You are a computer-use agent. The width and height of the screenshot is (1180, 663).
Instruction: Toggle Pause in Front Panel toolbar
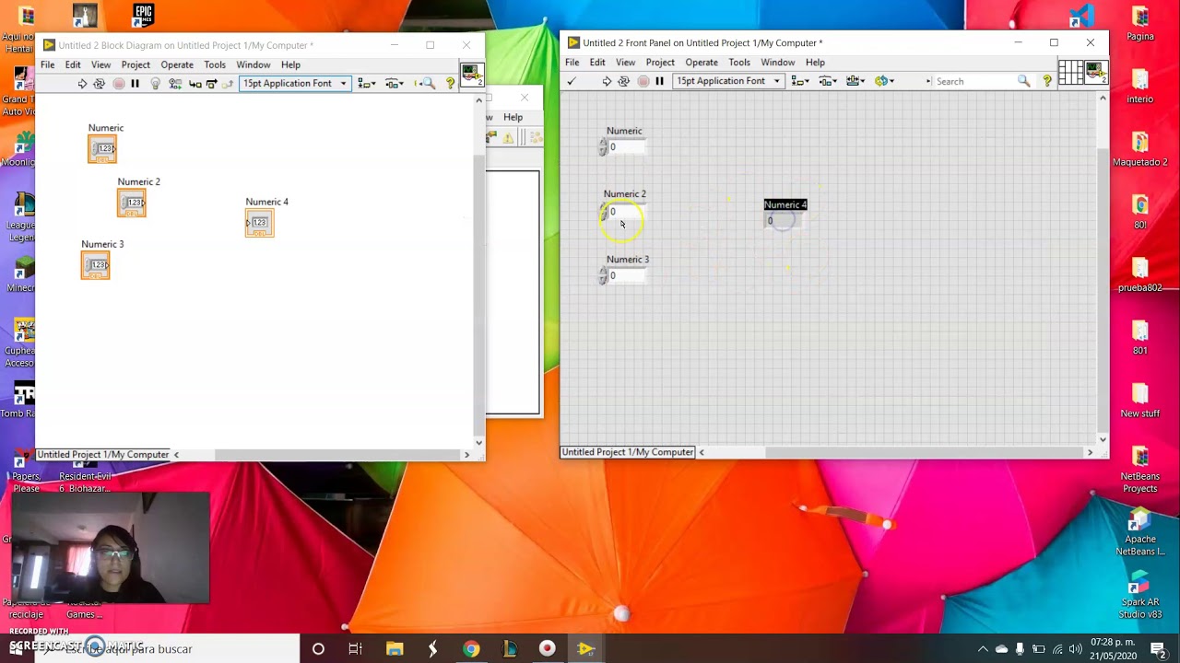pos(659,81)
